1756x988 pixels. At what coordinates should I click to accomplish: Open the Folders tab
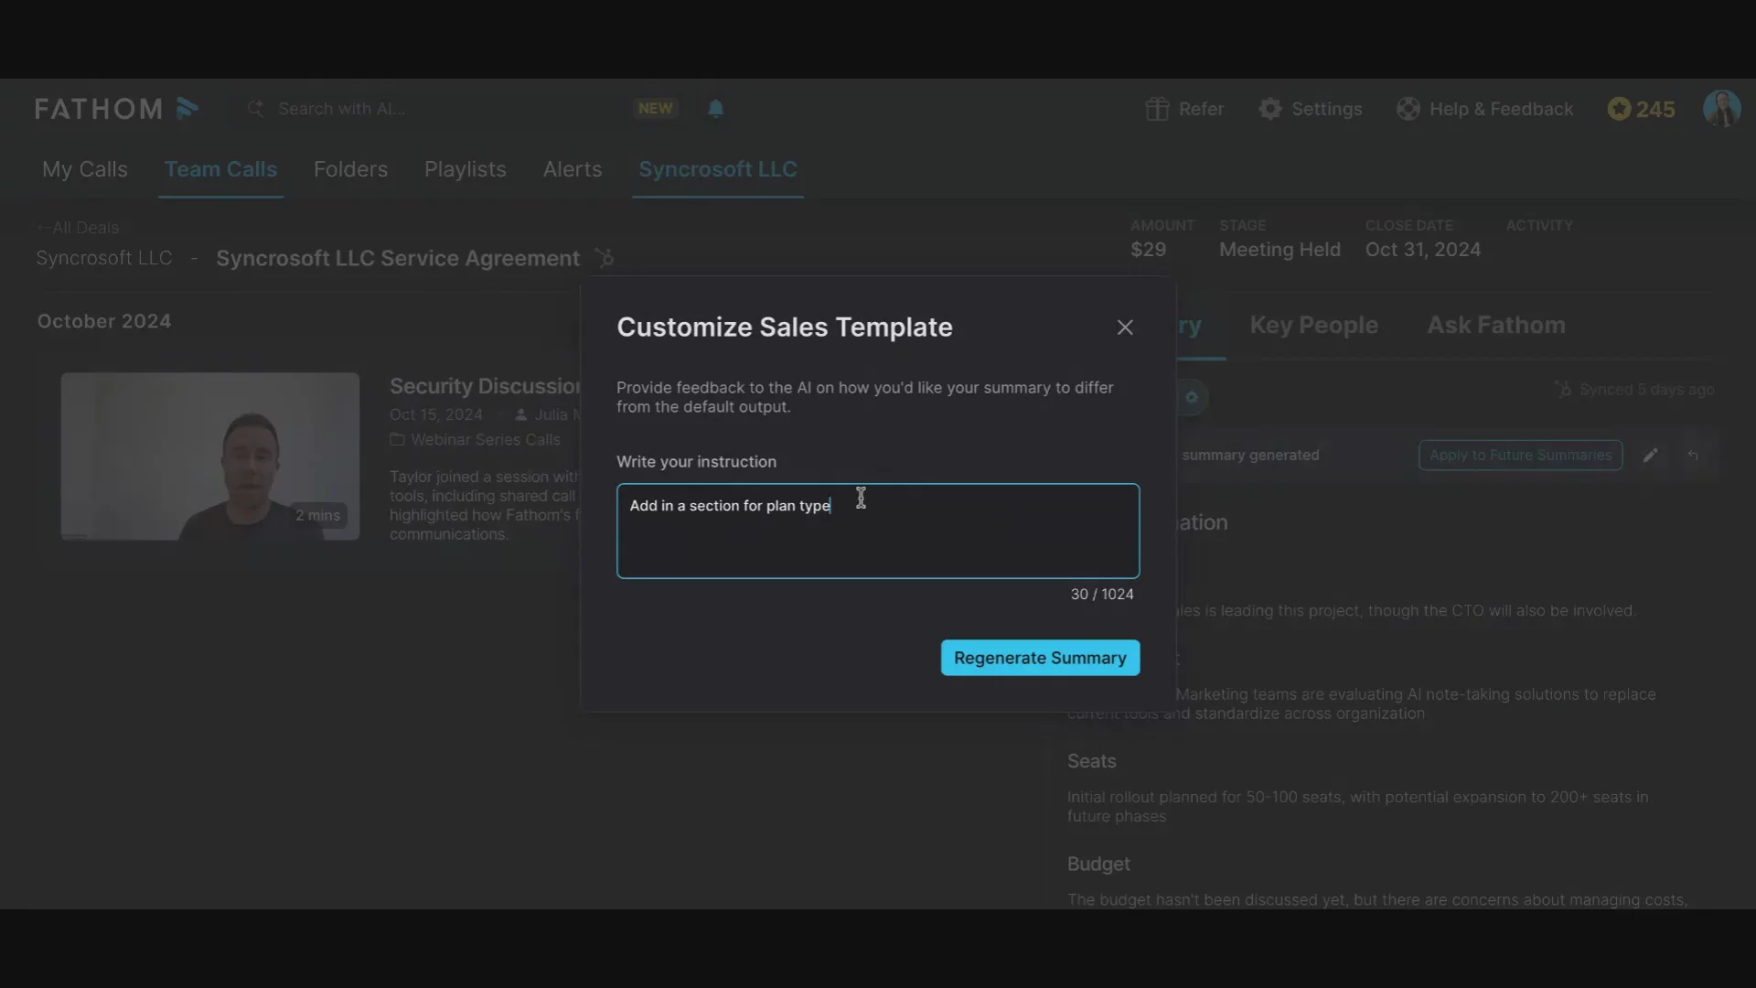350,169
